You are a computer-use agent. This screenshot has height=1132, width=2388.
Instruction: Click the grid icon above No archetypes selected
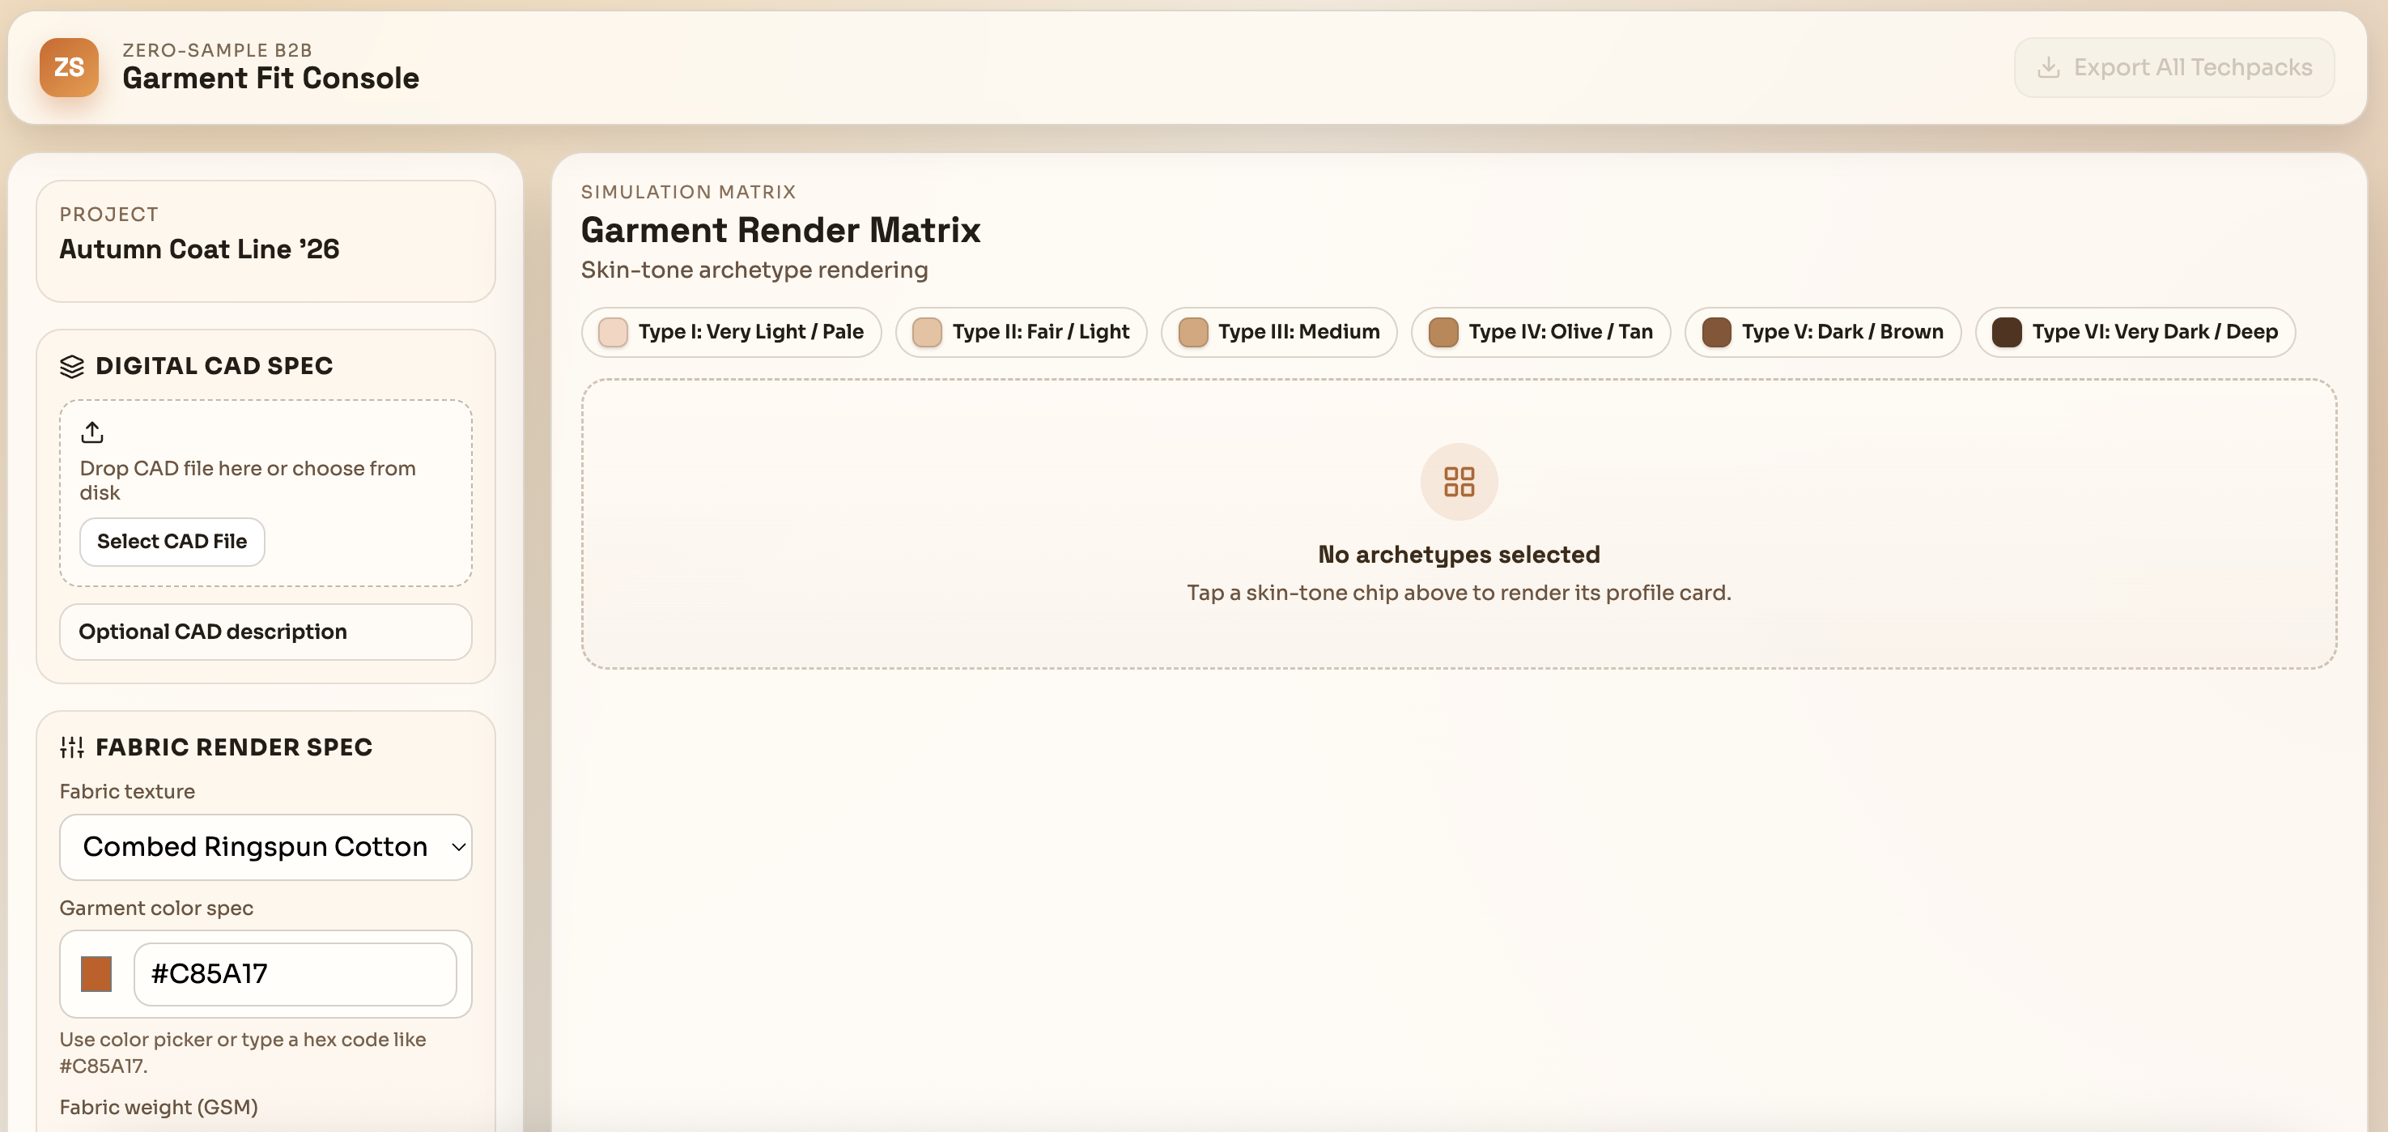click(x=1460, y=481)
